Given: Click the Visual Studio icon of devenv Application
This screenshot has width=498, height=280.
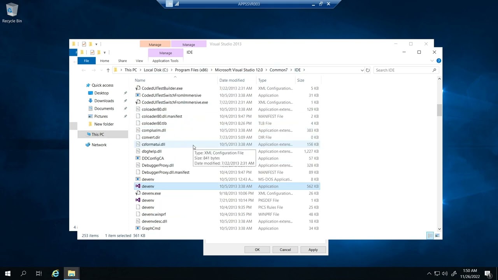Looking at the screenshot, I should pyautogui.click(x=138, y=186).
